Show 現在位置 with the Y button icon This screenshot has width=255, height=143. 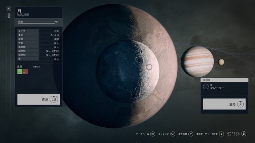pyautogui.click(x=191, y=134)
